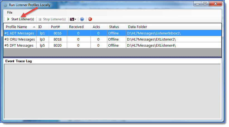The height and width of the screenshot is (127, 229).
Task: Click the lp3 ID cell
Action: (x=42, y=39)
